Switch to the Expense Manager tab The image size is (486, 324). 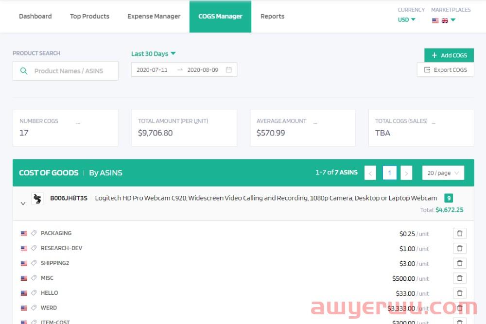pos(154,17)
